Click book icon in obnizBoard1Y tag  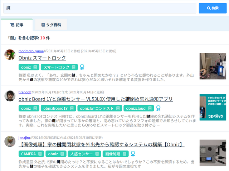pyautogui.click(x=72, y=108)
